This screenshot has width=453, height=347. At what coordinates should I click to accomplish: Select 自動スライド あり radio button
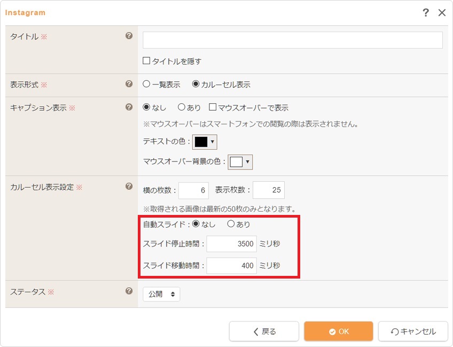pyautogui.click(x=231, y=223)
